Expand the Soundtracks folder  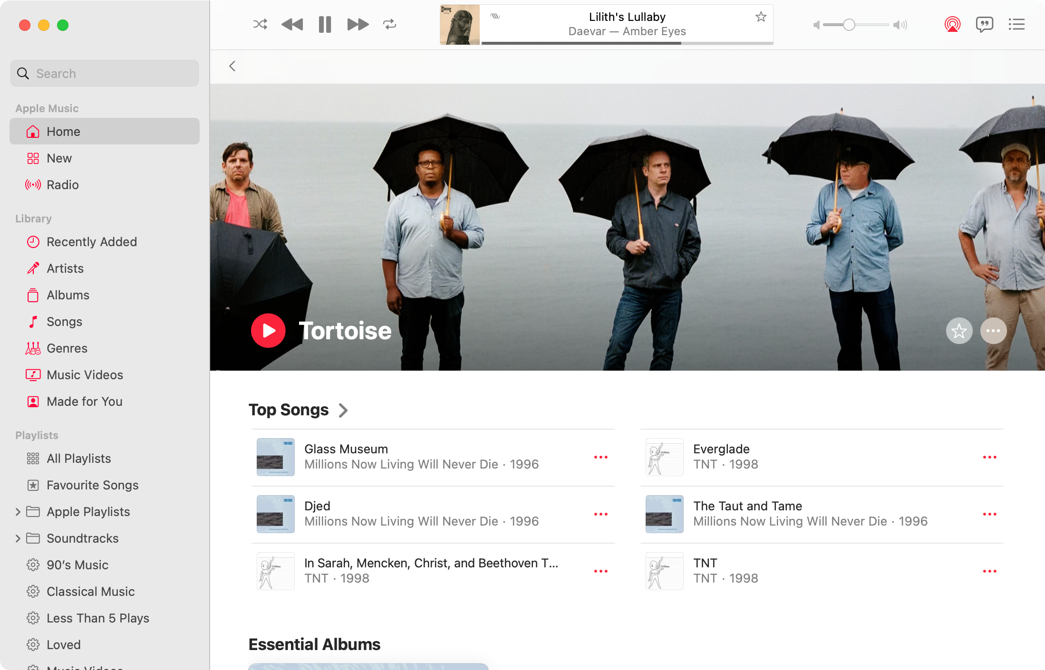click(18, 538)
